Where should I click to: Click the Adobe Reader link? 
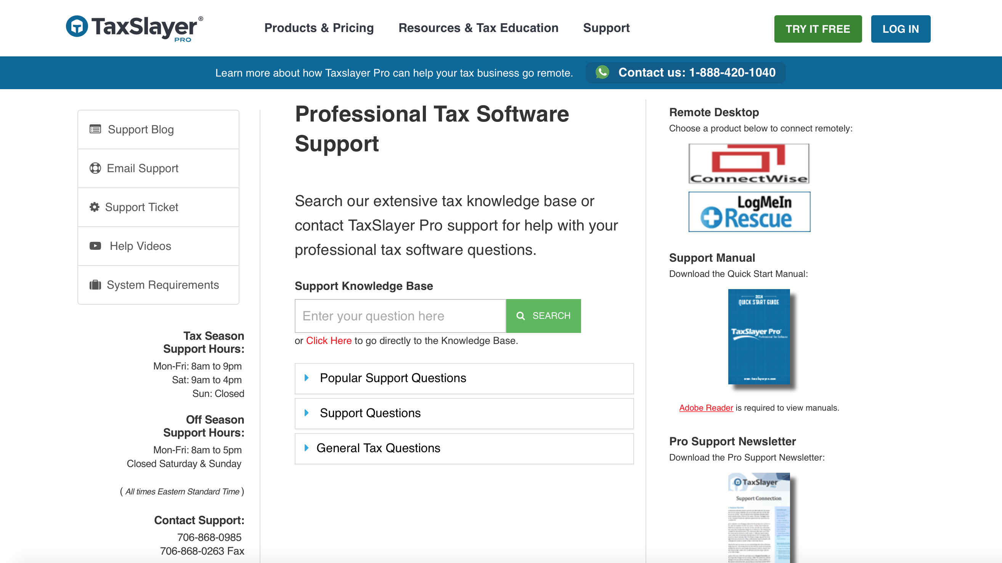[x=705, y=408]
